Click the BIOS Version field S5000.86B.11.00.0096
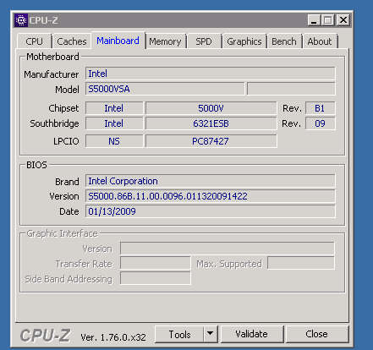The width and height of the screenshot is (373, 350). pyautogui.click(x=211, y=196)
